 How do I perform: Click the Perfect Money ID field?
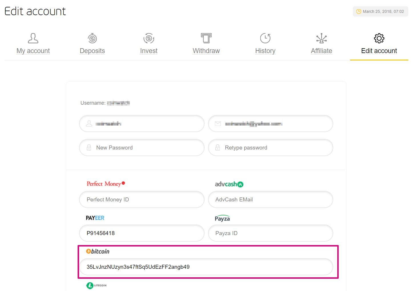coord(142,199)
